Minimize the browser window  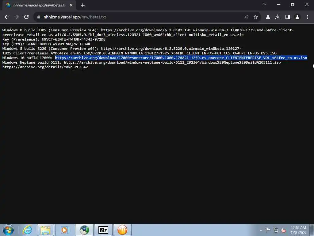(x=278, y=4)
